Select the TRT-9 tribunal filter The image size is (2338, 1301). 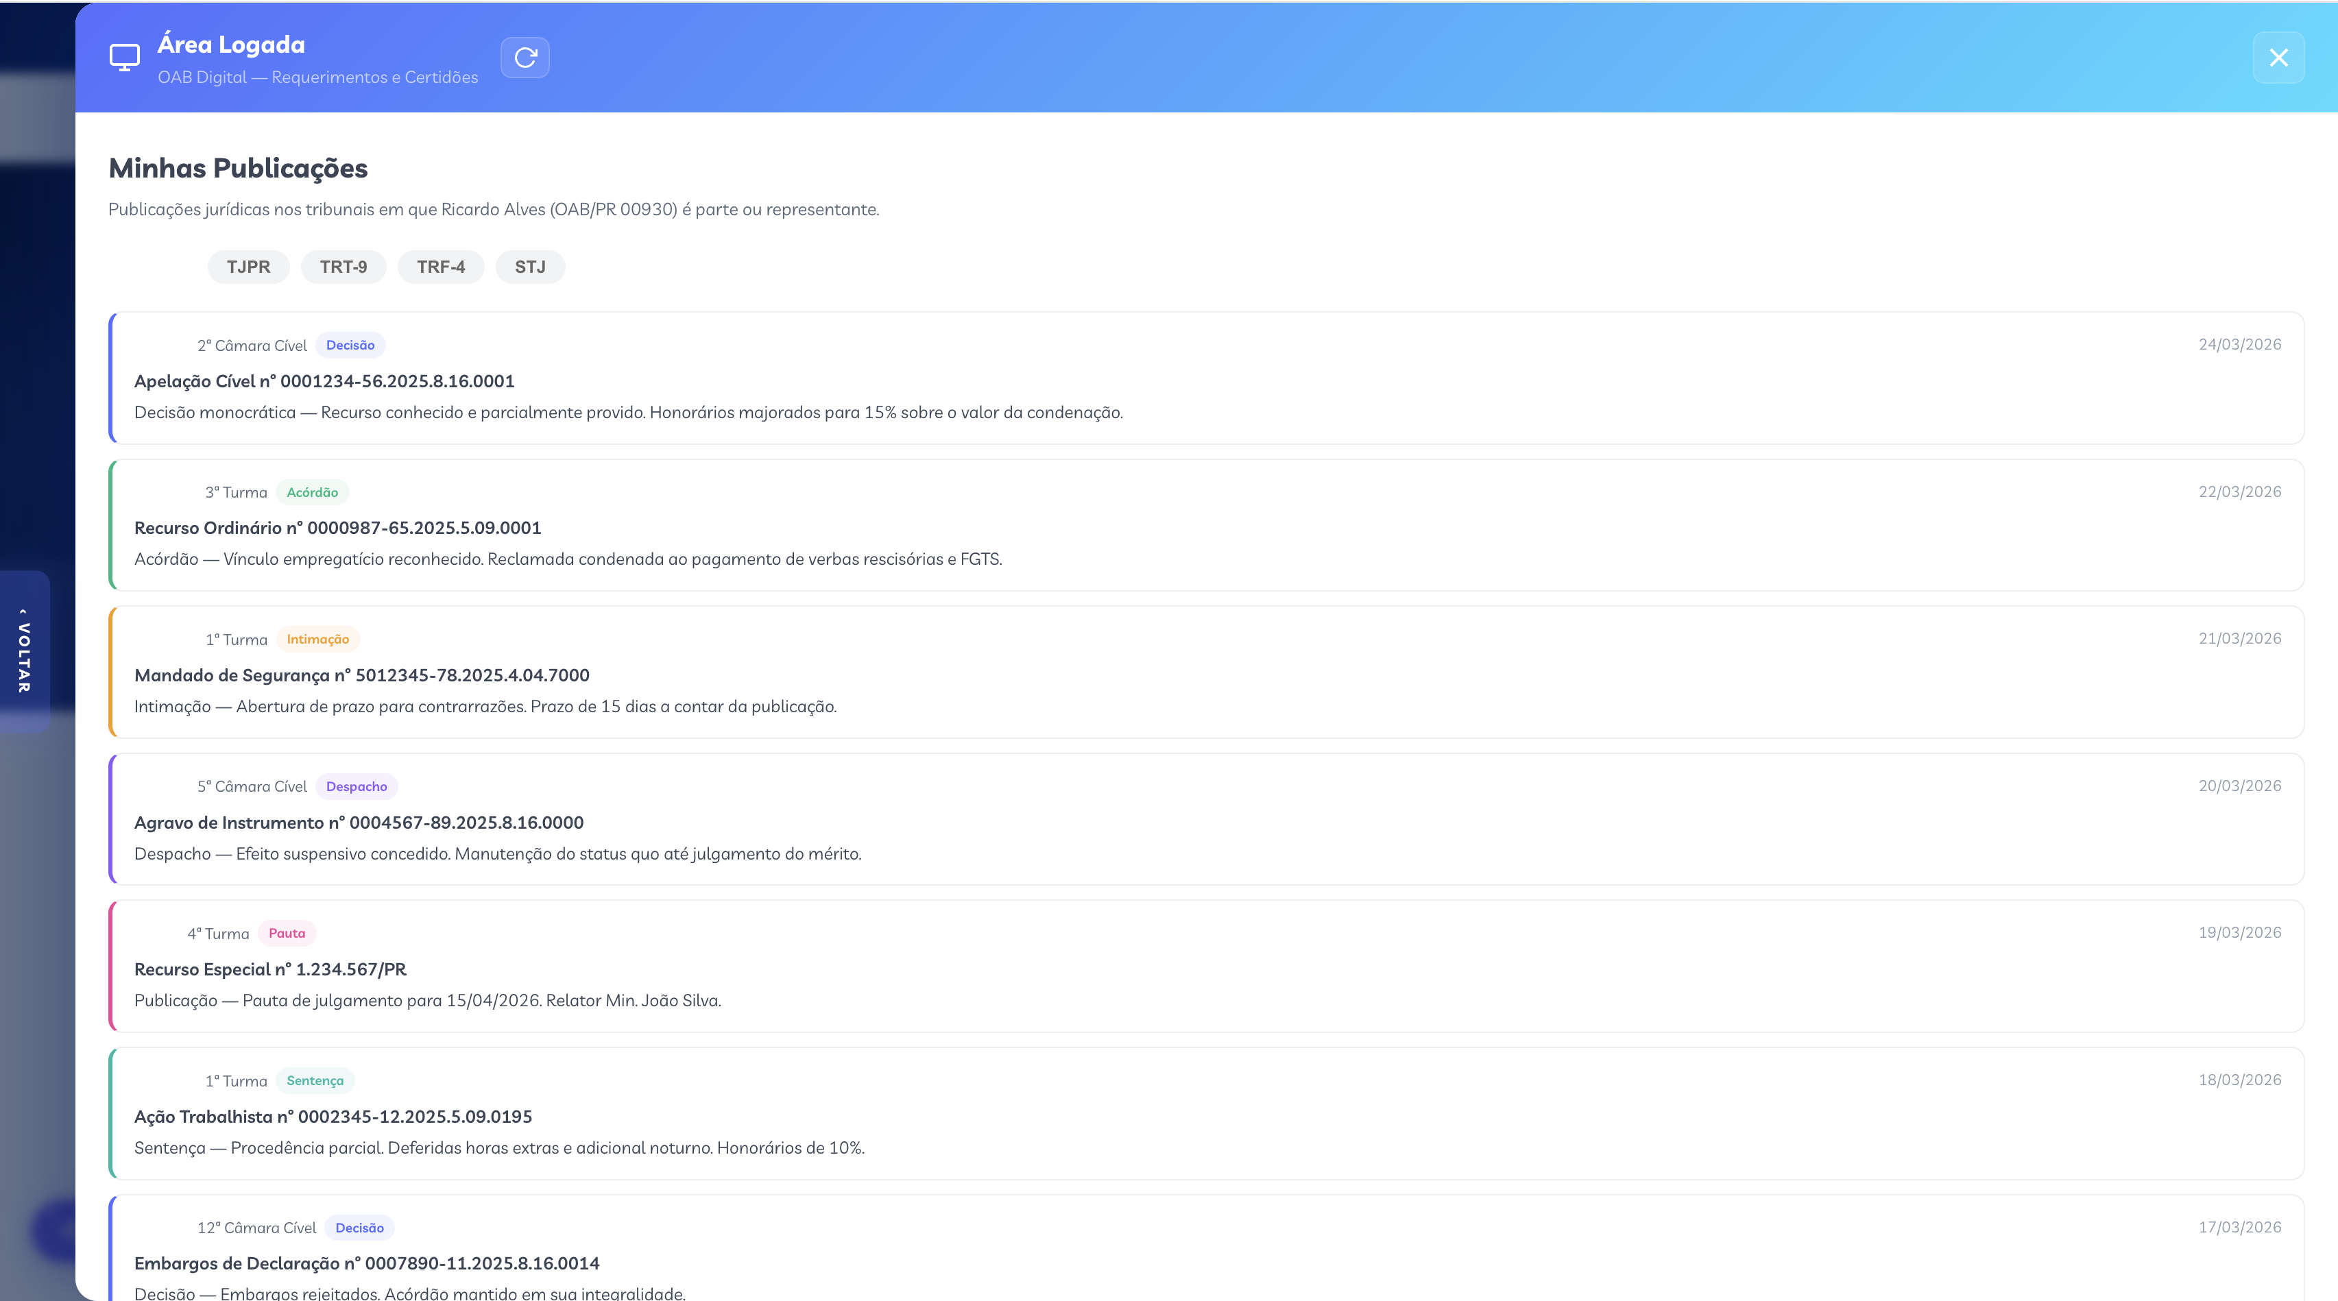343,267
